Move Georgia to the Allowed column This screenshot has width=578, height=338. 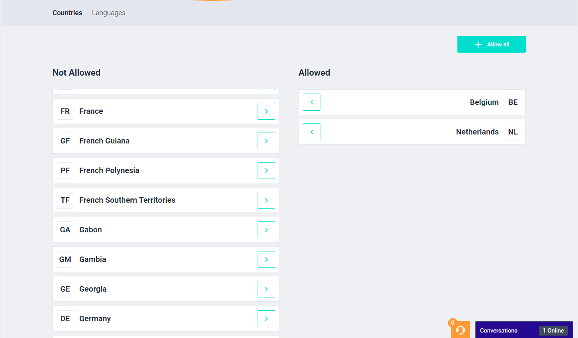266,289
